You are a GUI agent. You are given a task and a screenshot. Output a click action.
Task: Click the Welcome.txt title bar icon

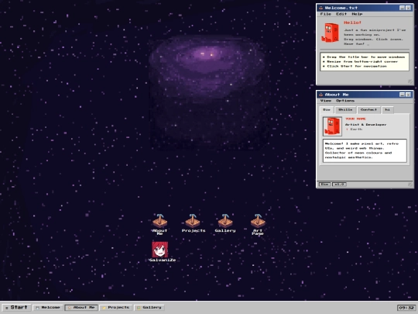(321, 8)
